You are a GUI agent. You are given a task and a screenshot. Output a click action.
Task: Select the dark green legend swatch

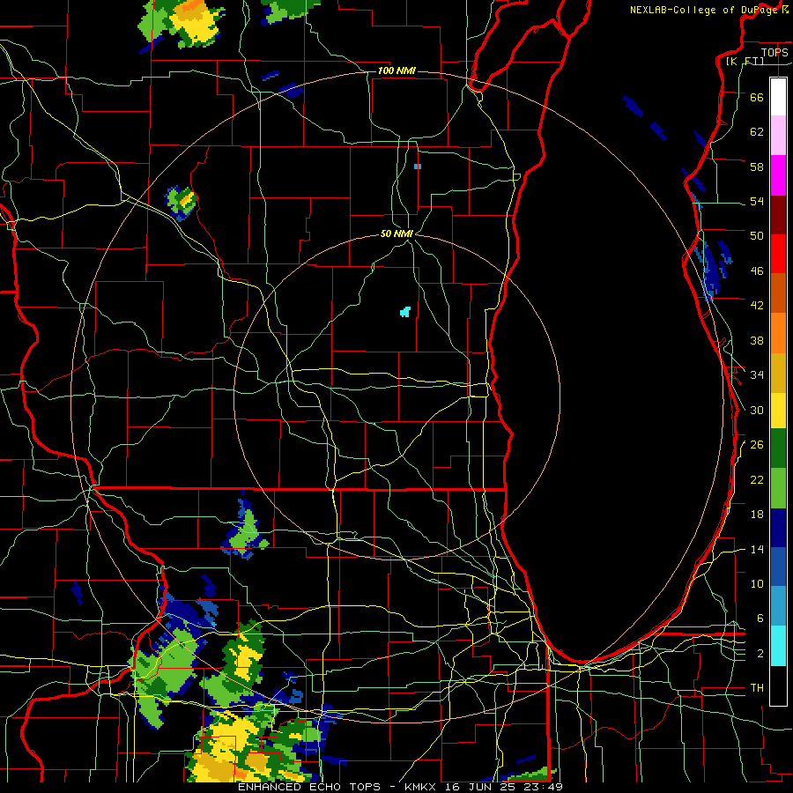[778, 448]
